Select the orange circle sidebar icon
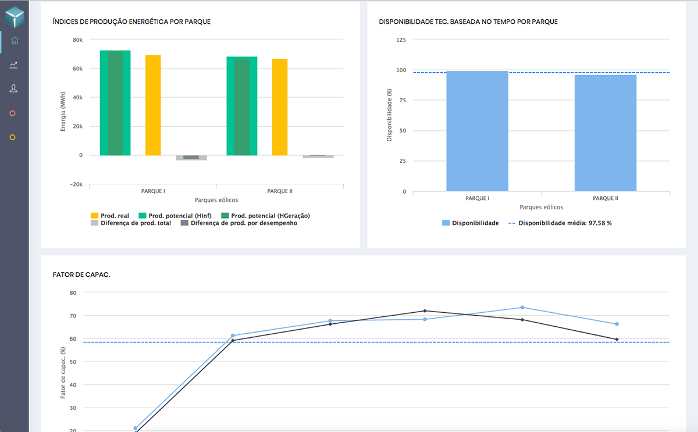 pyautogui.click(x=13, y=113)
